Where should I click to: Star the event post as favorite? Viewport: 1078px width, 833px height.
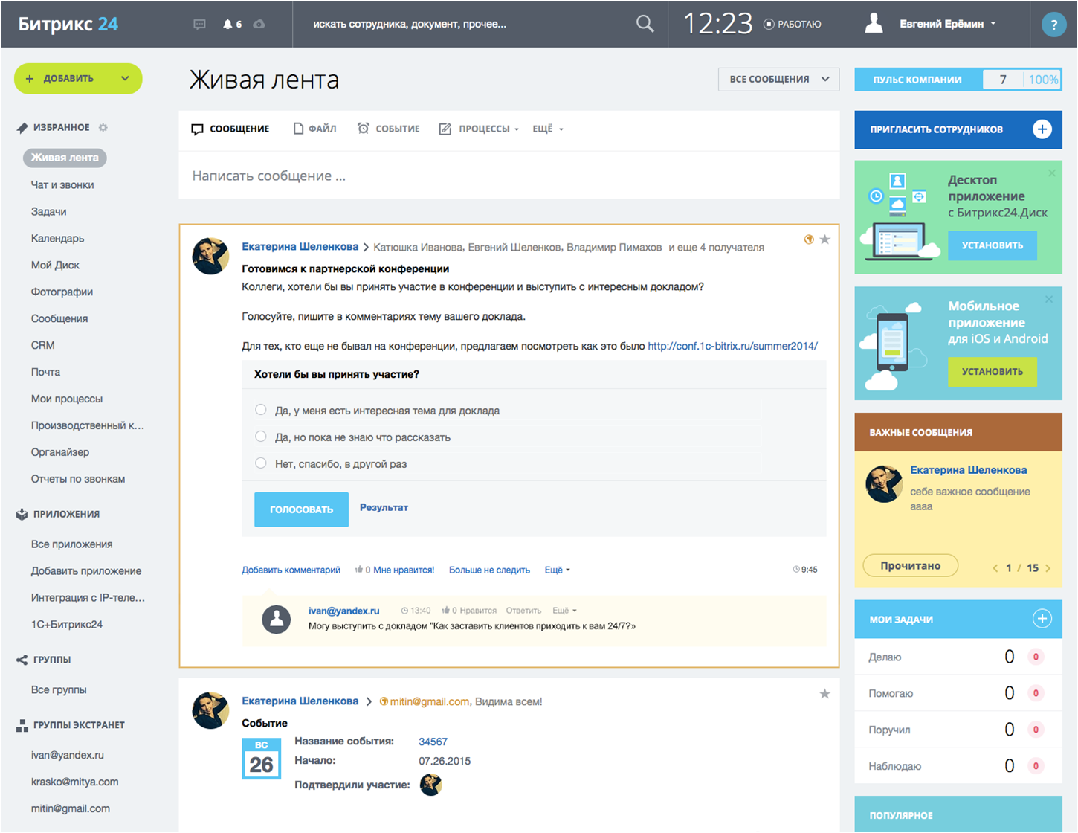point(824,694)
